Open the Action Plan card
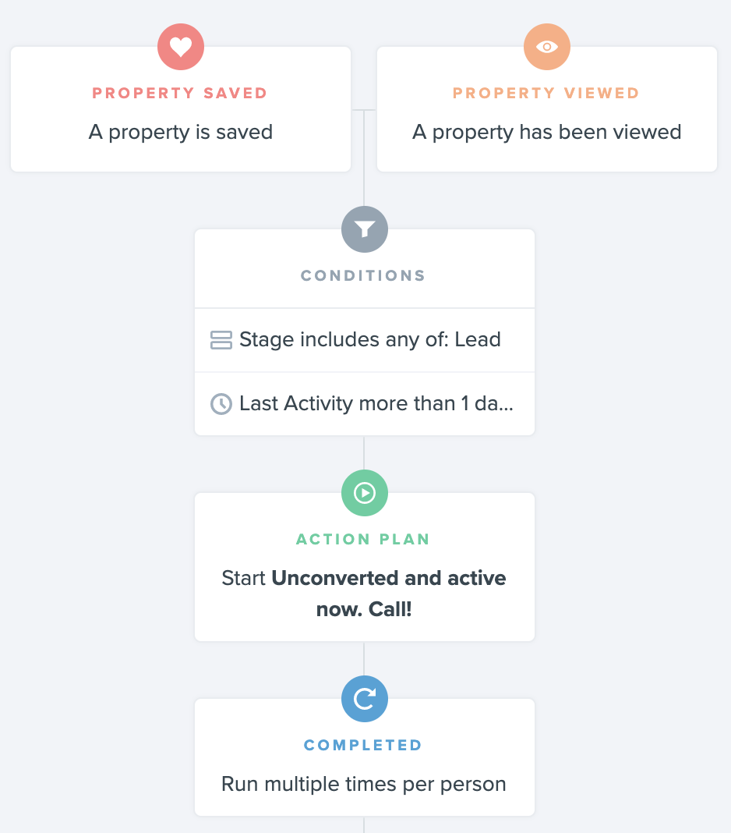 click(365, 567)
